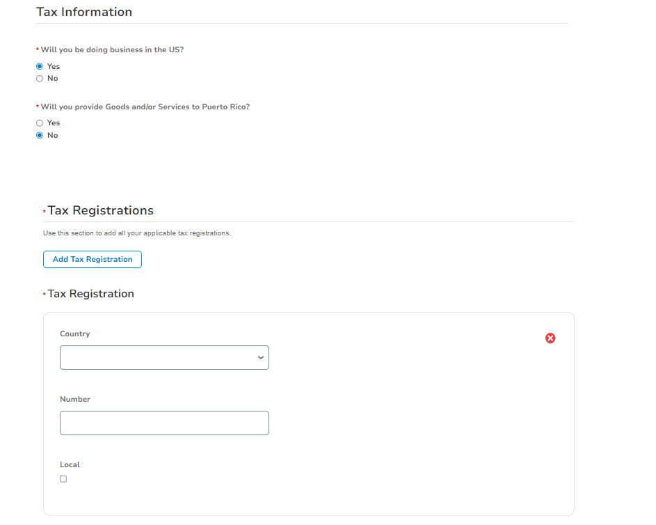Click the Tax Information section heading
The height and width of the screenshot is (525, 656).
(x=84, y=12)
